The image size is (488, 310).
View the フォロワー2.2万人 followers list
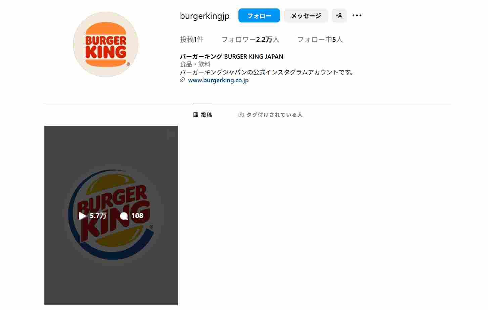pos(250,40)
